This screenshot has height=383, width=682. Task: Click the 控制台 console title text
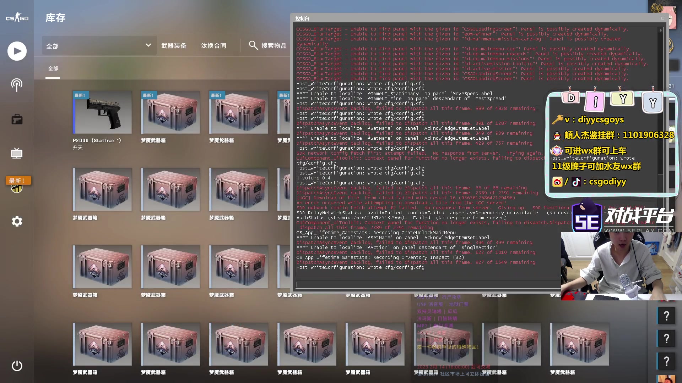point(302,18)
